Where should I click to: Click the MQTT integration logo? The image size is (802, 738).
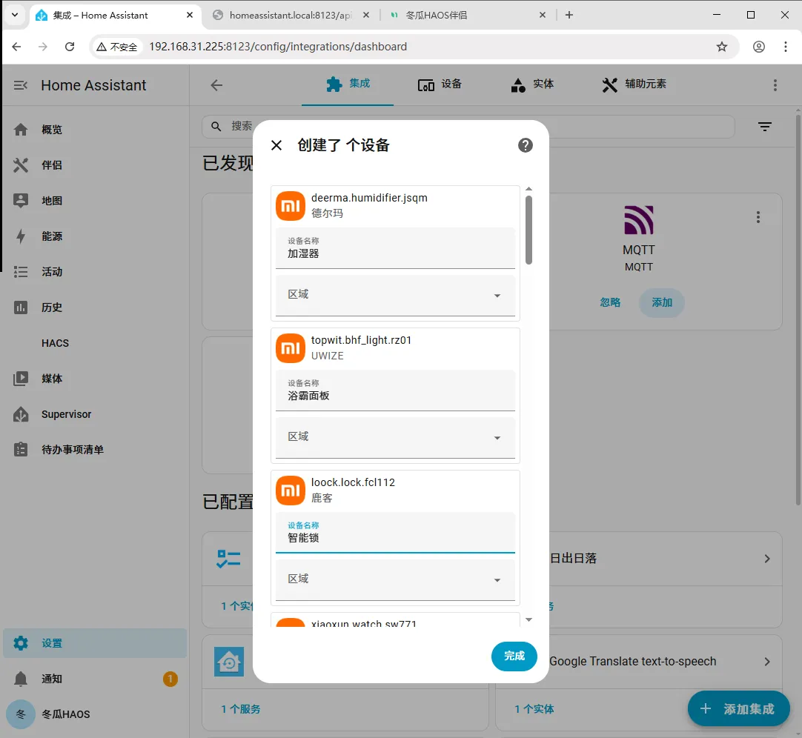point(639,220)
